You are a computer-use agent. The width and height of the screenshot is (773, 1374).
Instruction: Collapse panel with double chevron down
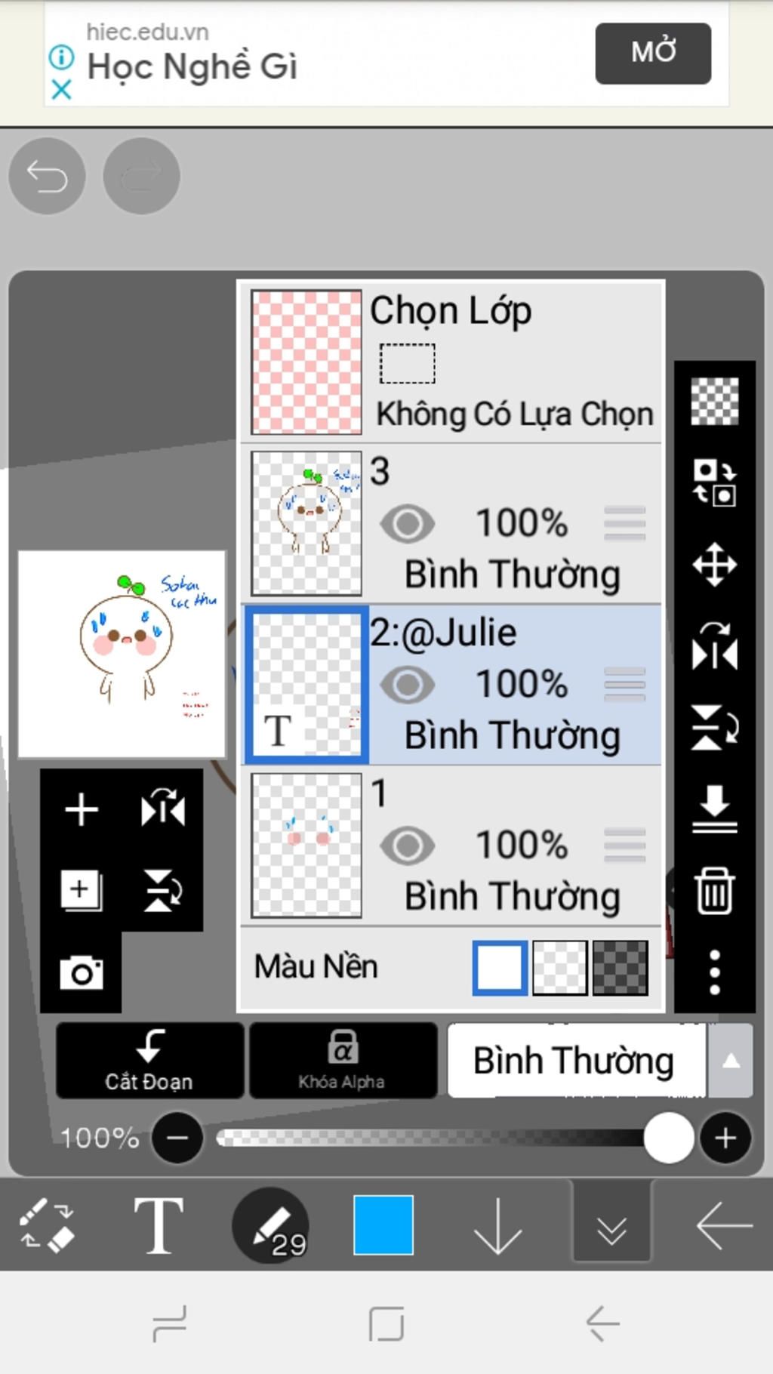[611, 1225]
